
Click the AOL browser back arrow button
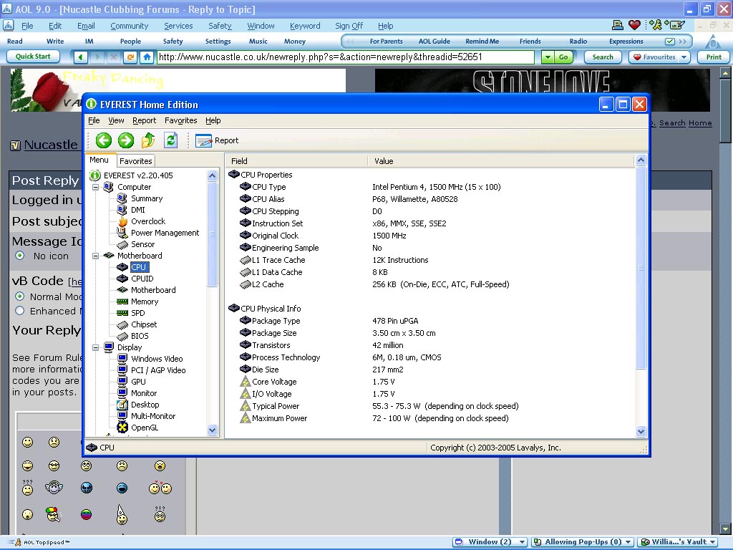point(80,57)
